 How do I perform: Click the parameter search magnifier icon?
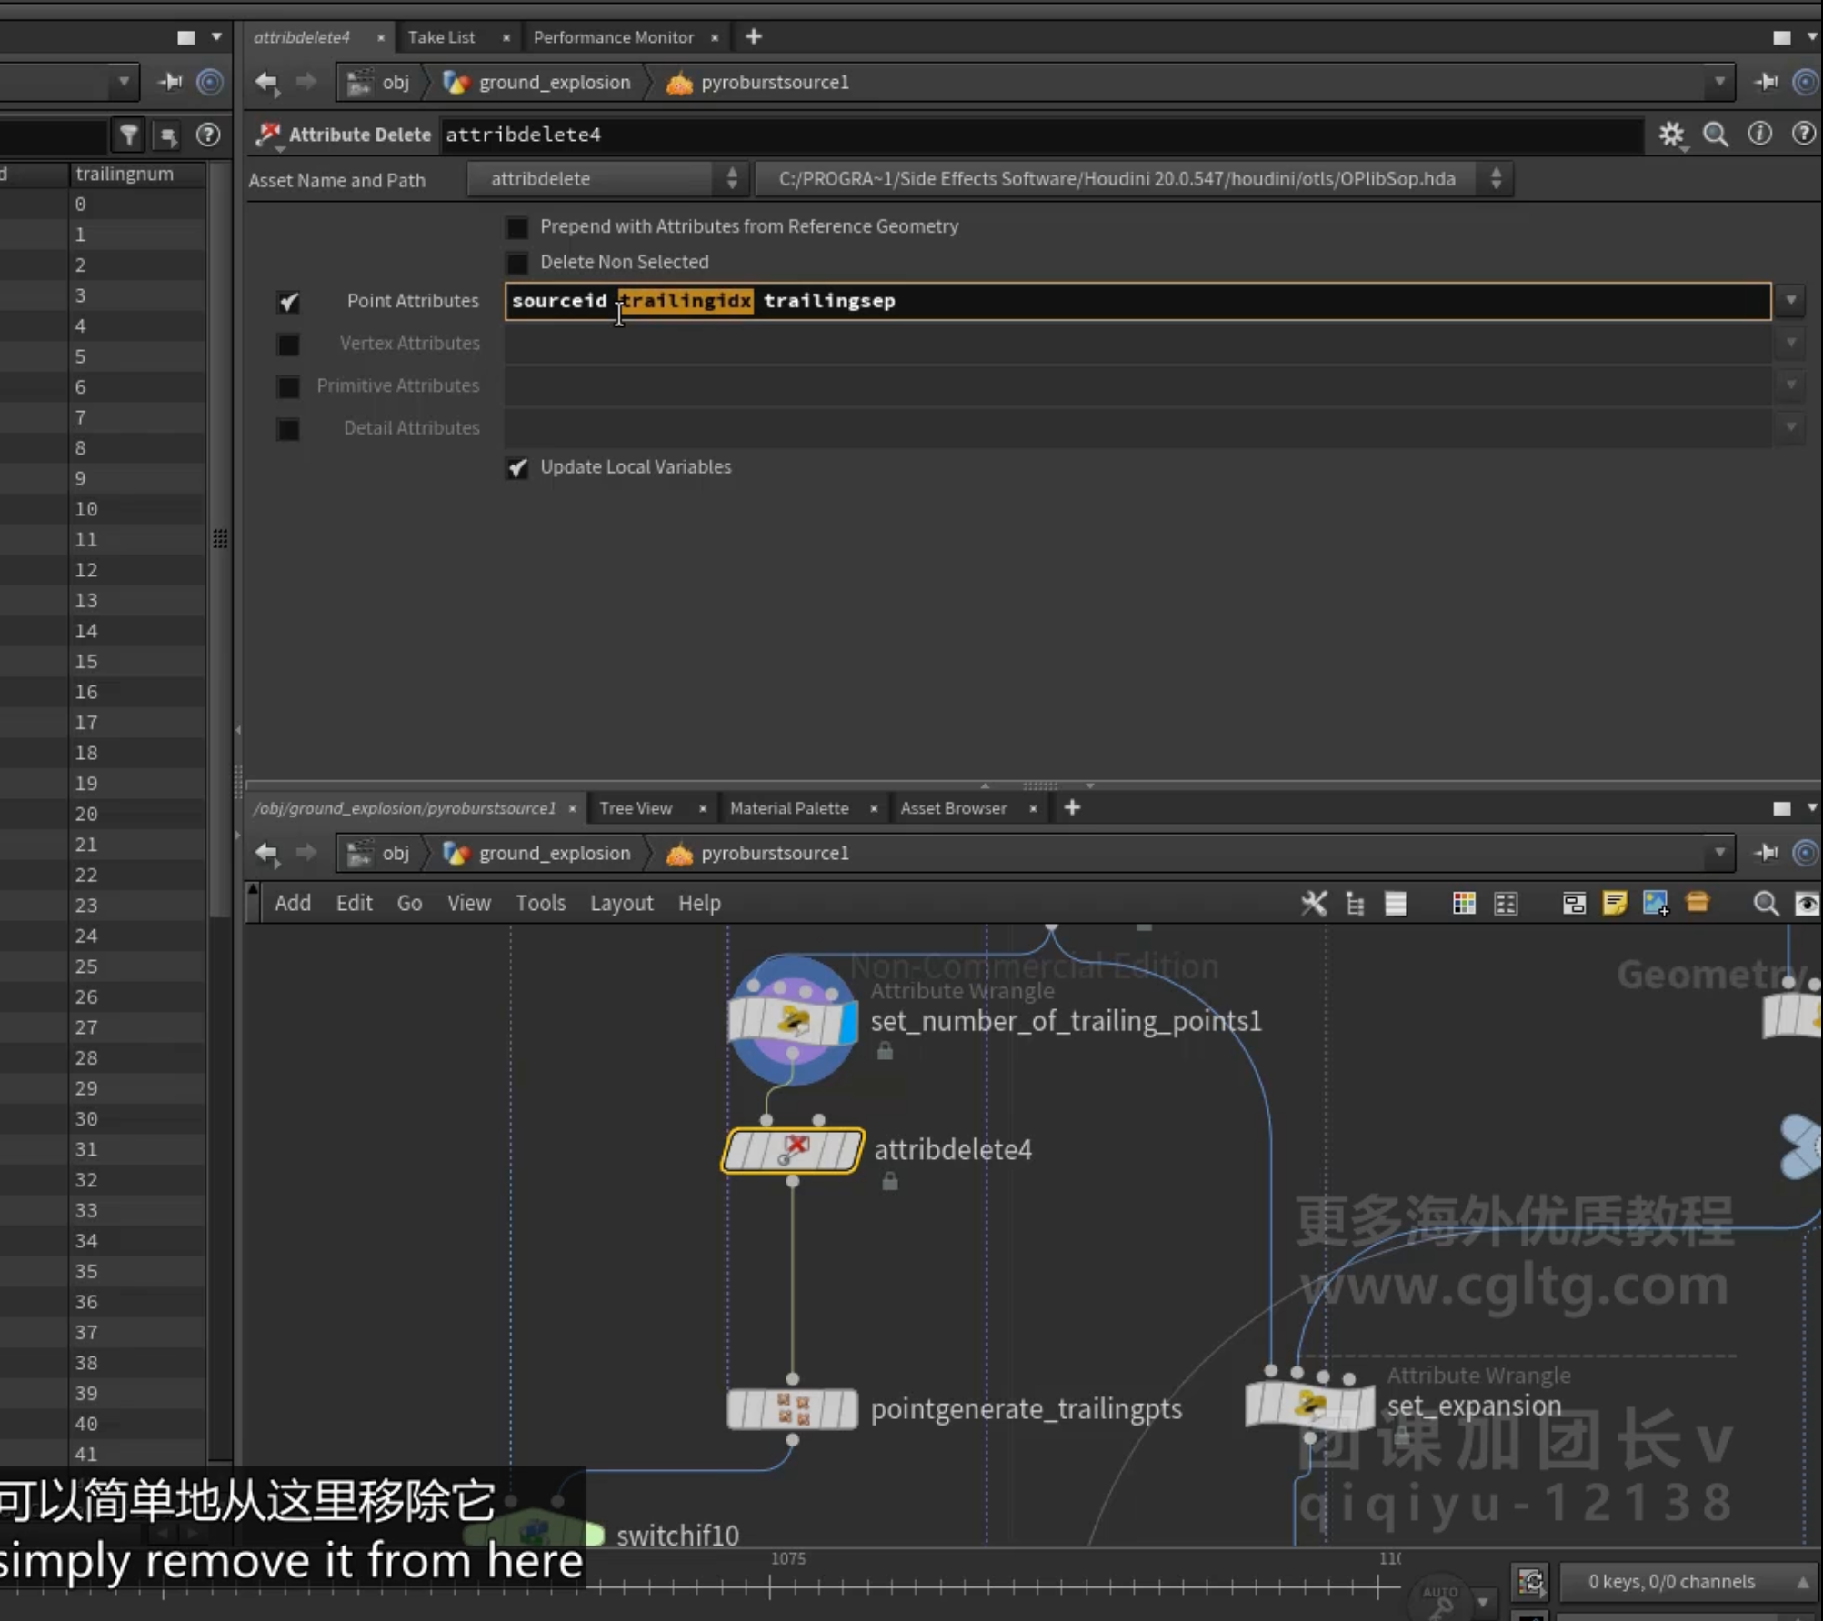click(x=1716, y=135)
